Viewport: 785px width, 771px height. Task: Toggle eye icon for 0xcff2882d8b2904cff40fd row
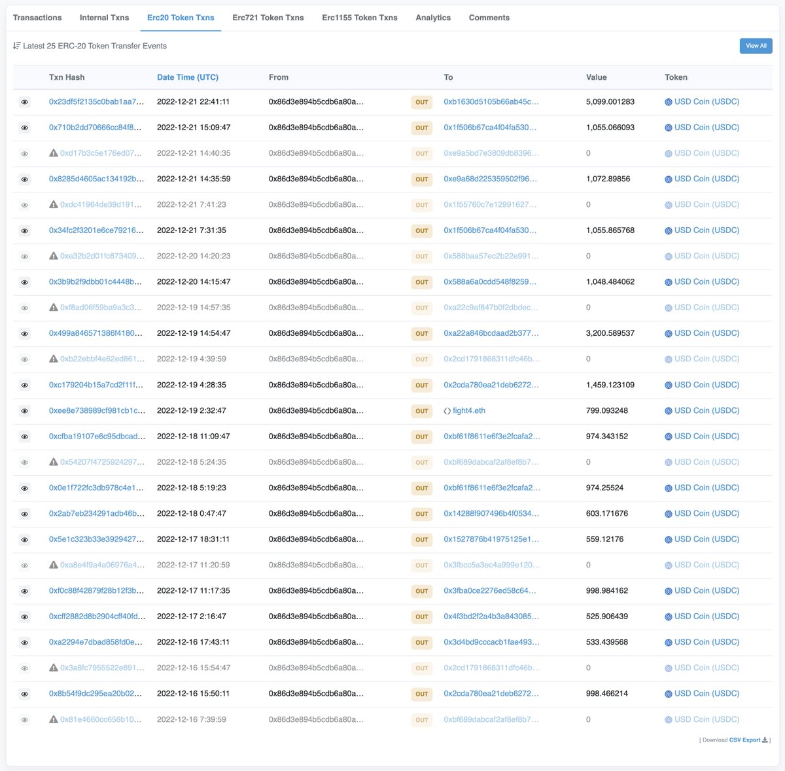(x=24, y=617)
